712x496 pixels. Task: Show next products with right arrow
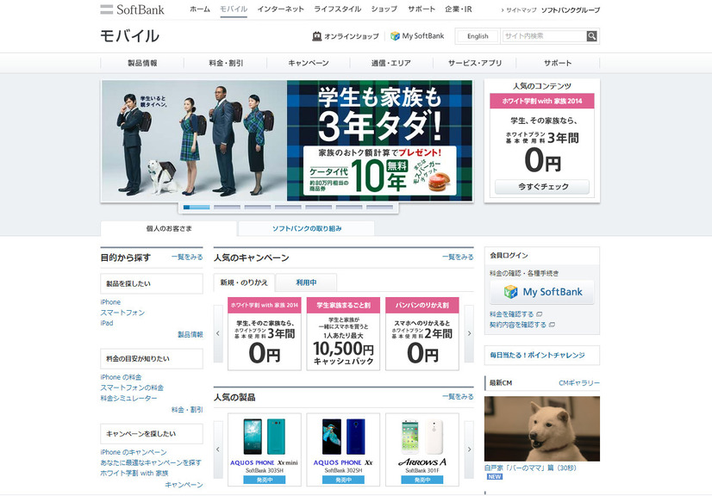pos(469,449)
